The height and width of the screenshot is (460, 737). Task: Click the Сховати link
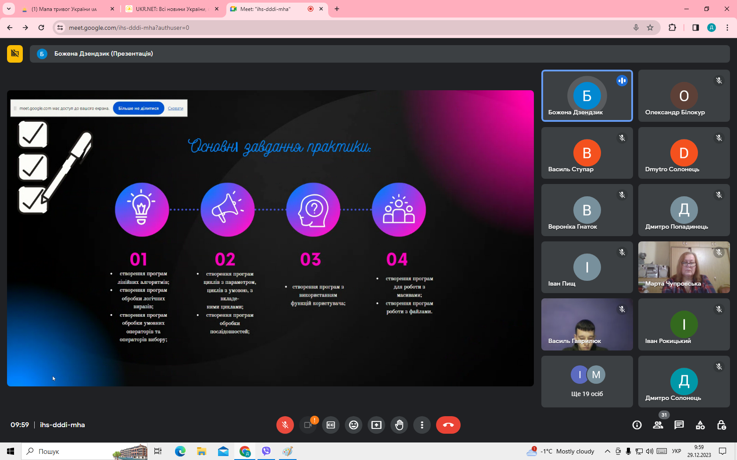[175, 108]
